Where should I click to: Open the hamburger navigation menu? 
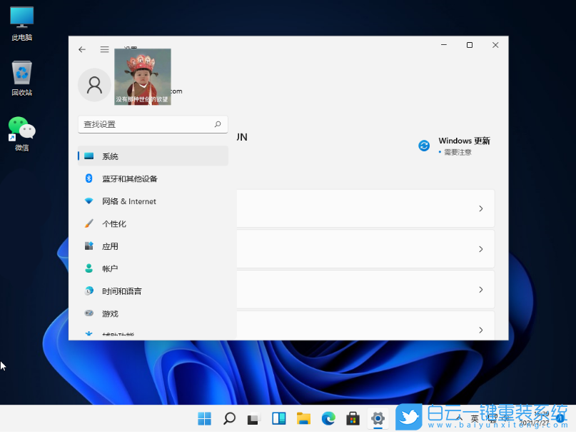(x=104, y=49)
